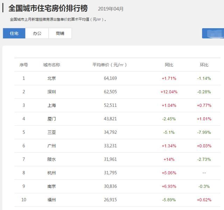Select the price 31,795 for 杭州

[110, 173]
